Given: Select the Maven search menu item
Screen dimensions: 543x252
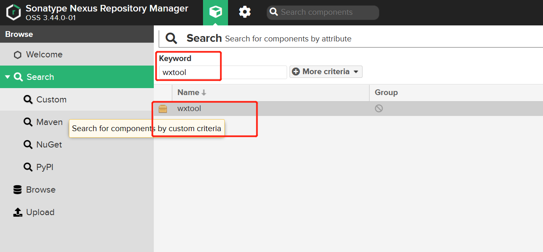Looking at the screenshot, I should click(49, 122).
